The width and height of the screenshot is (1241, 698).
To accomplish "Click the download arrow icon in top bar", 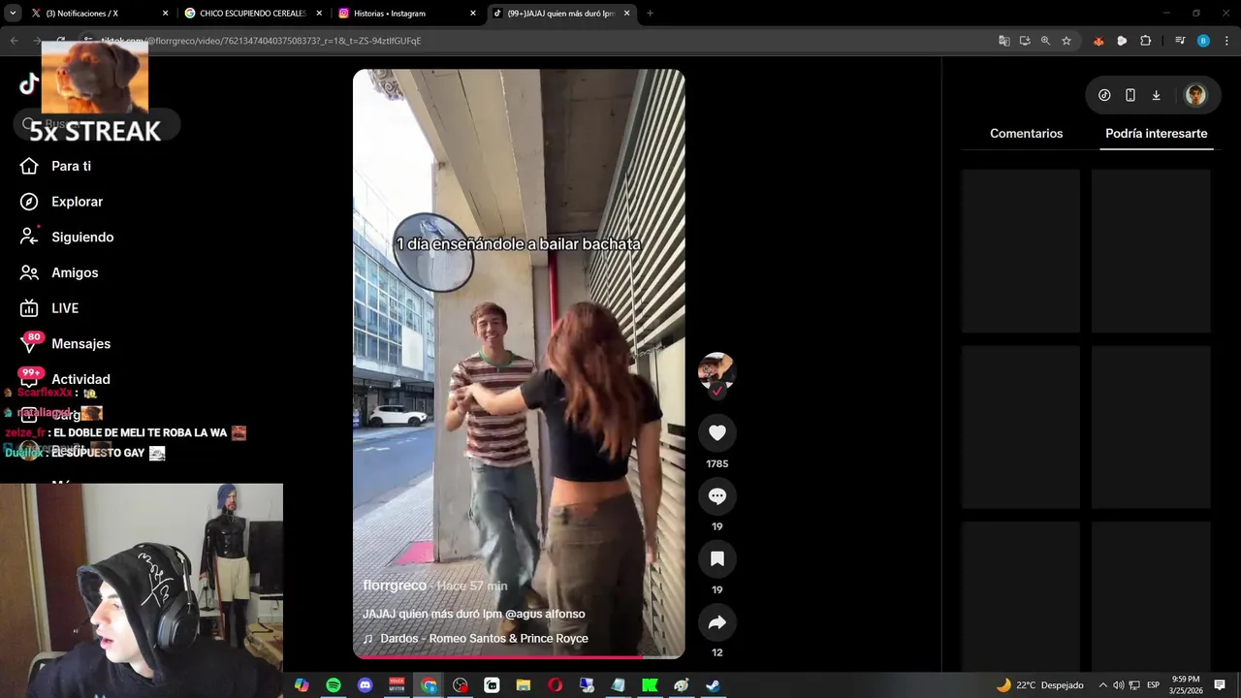I will 1156,95.
